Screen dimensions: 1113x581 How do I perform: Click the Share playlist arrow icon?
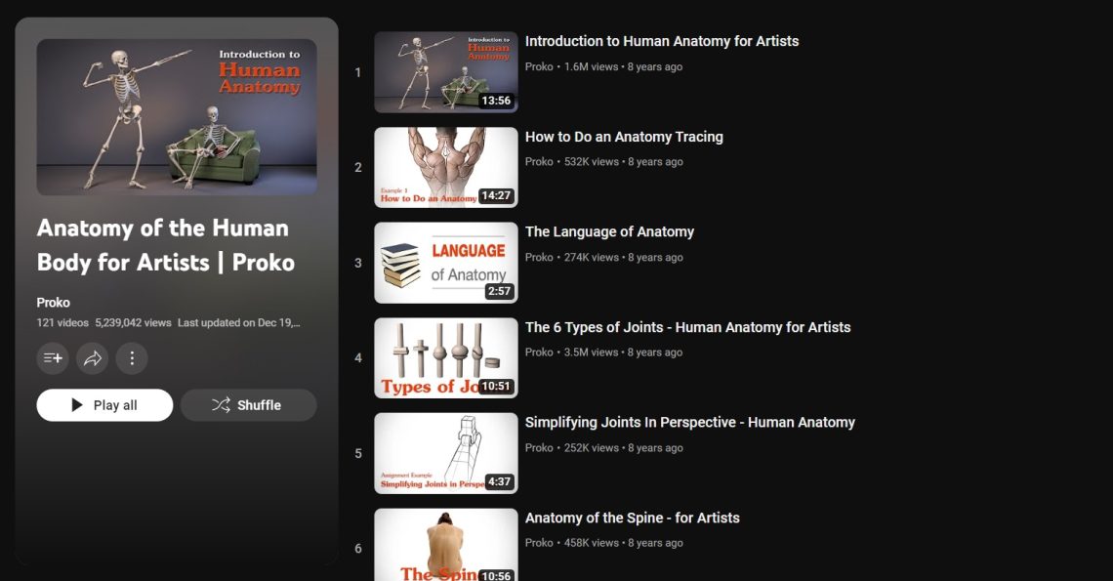pos(92,358)
